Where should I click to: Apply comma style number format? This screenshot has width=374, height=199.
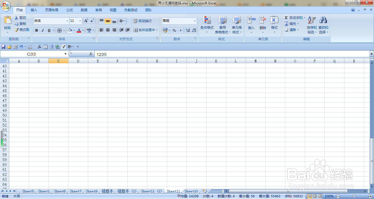pos(180,30)
